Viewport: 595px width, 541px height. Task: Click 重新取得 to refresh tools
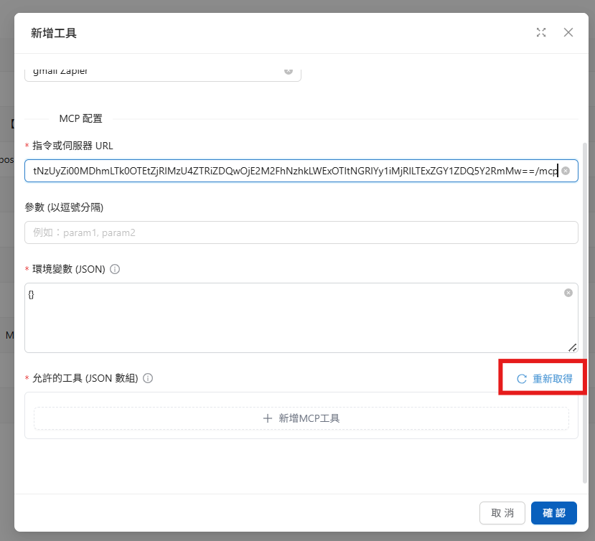pos(545,379)
